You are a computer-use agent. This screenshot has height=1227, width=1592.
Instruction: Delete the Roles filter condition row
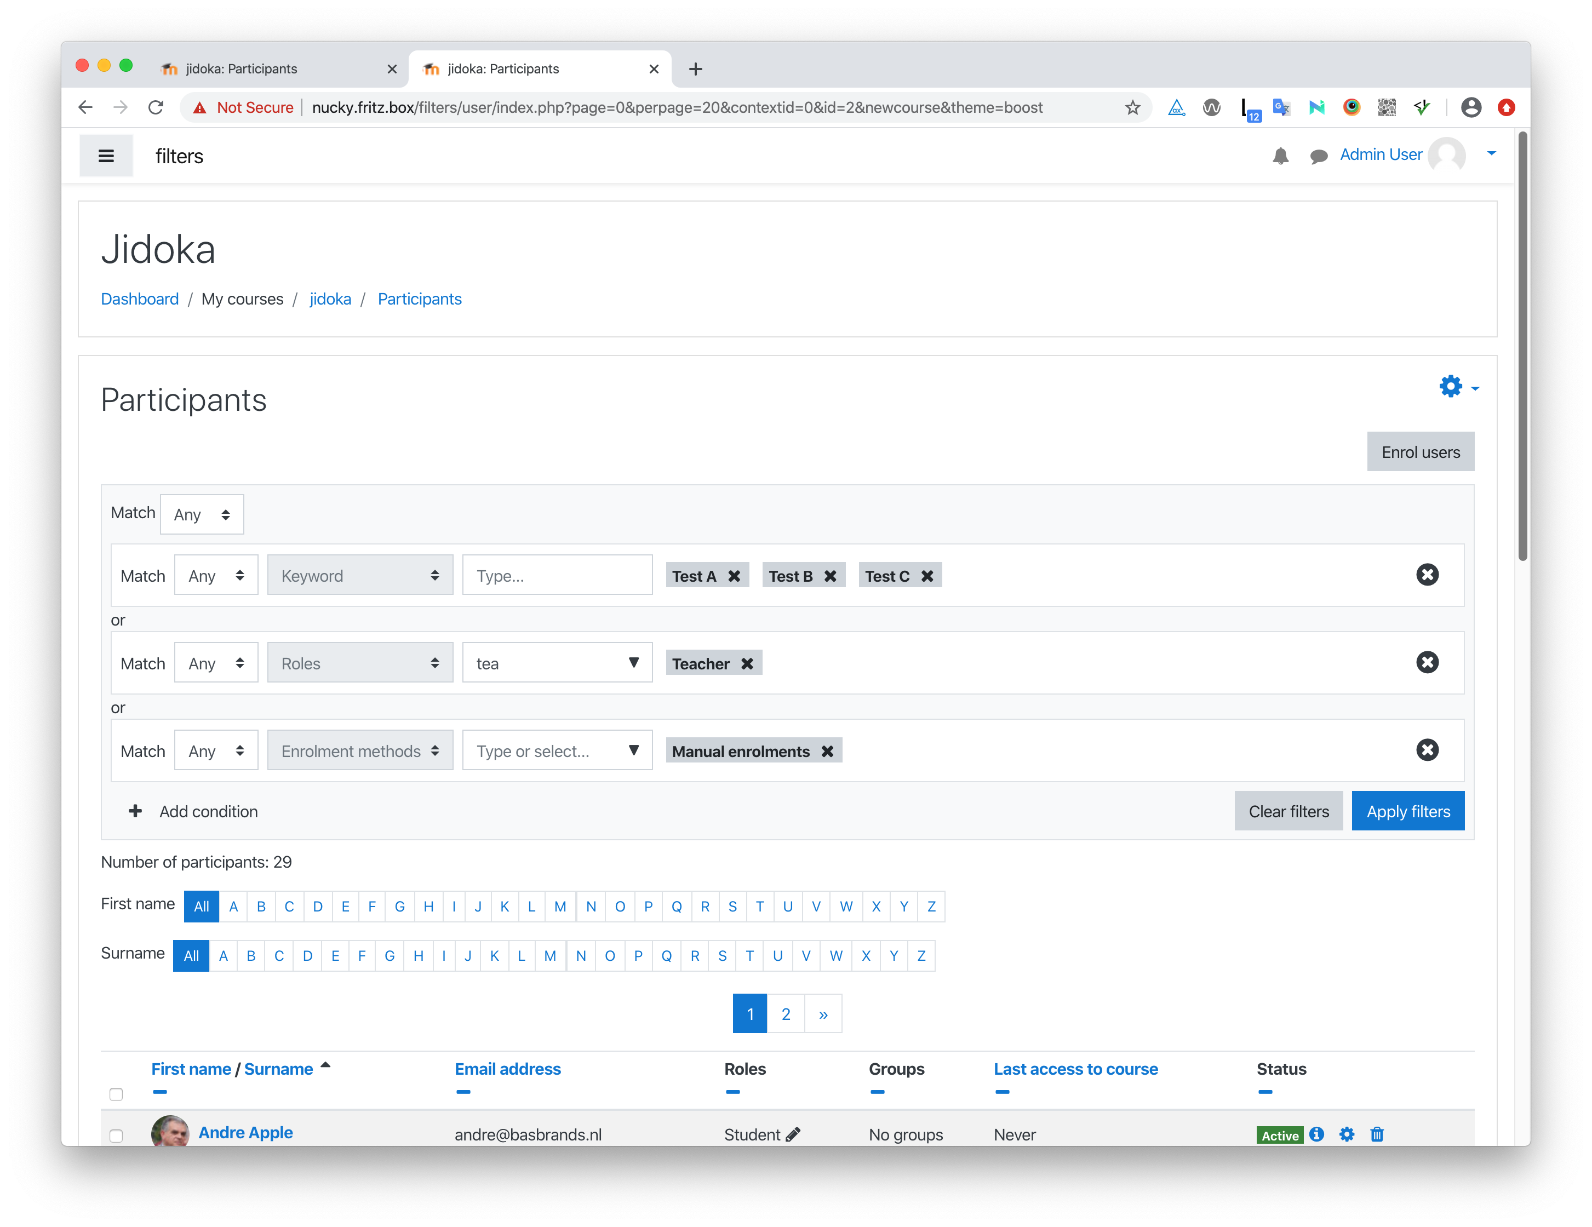(1427, 662)
